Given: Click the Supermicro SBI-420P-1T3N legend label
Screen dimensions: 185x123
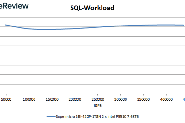Looking at the screenshot, I should pos(97,116).
